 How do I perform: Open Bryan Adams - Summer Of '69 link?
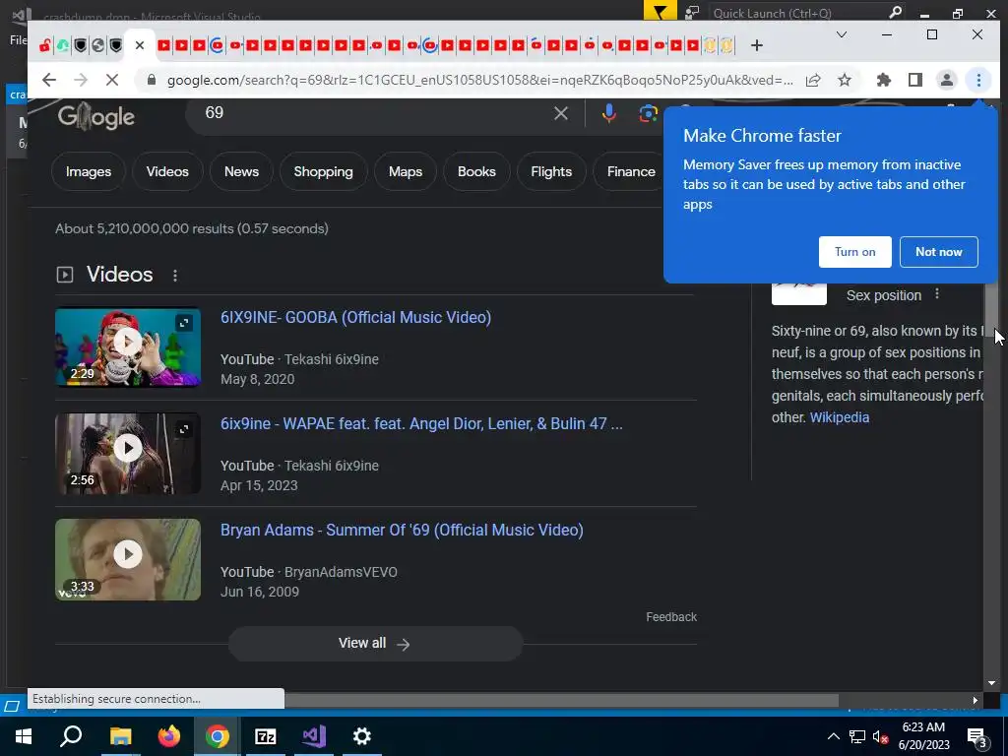(402, 530)
